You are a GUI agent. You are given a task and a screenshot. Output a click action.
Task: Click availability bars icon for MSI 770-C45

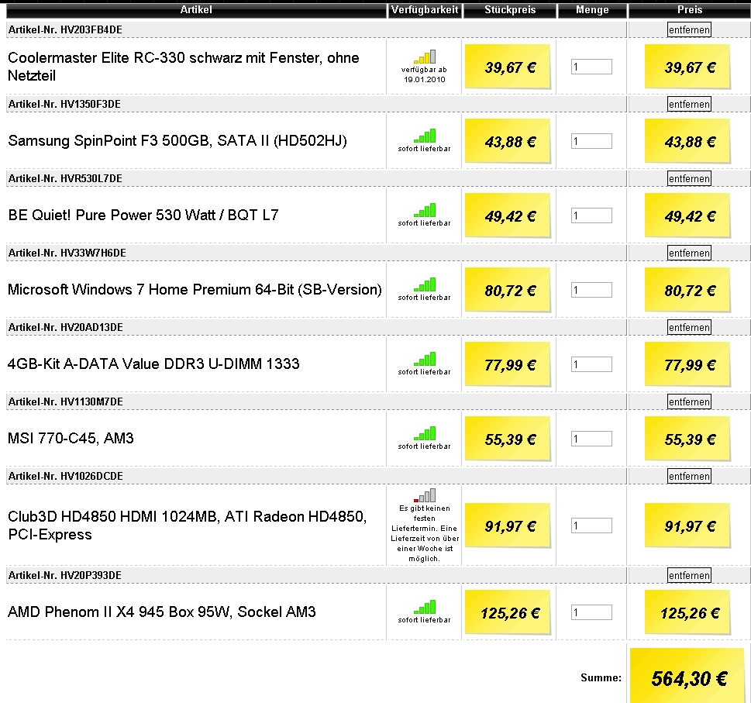[x=425, y=433]
